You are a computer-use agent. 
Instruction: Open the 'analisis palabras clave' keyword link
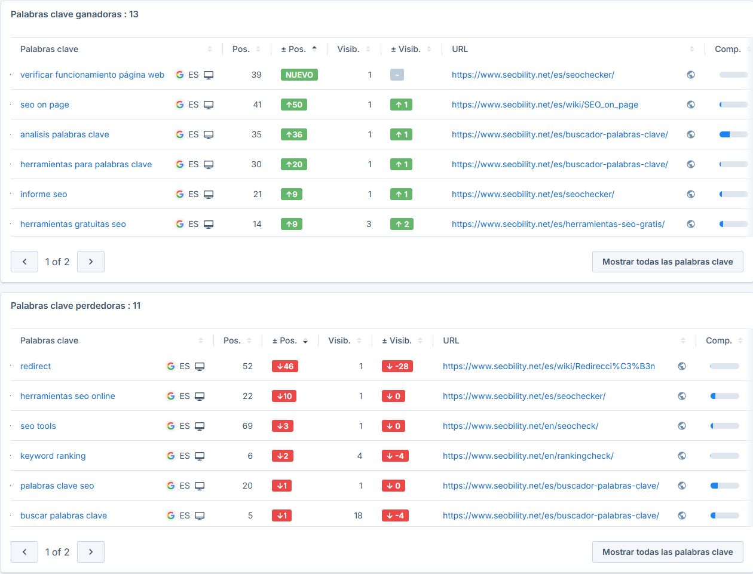[65, 134]
